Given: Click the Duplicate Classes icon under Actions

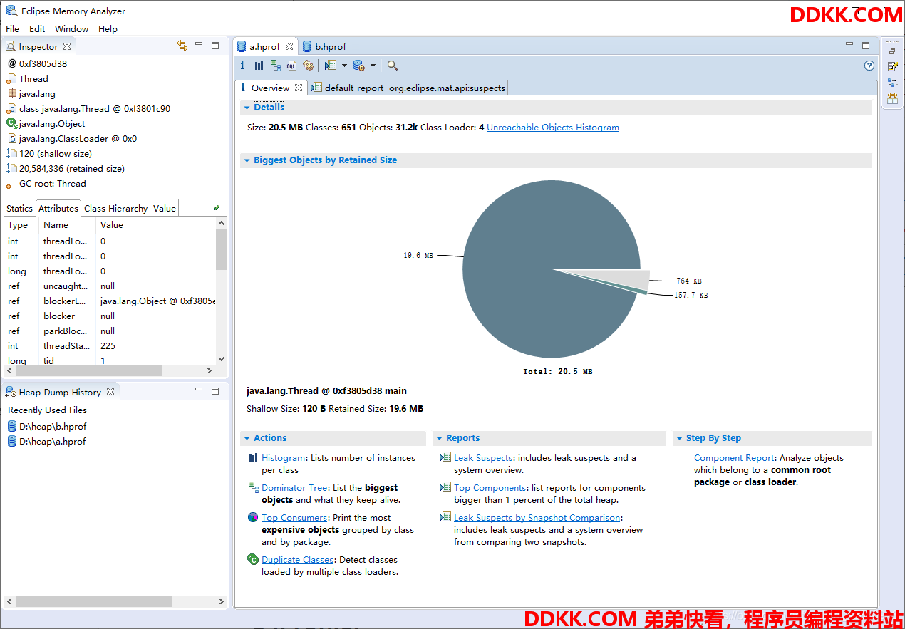Looking at the screenshot, I should [x=253, y=559].
